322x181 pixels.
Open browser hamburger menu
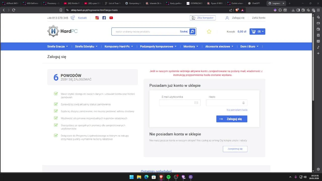pos(318,10)
